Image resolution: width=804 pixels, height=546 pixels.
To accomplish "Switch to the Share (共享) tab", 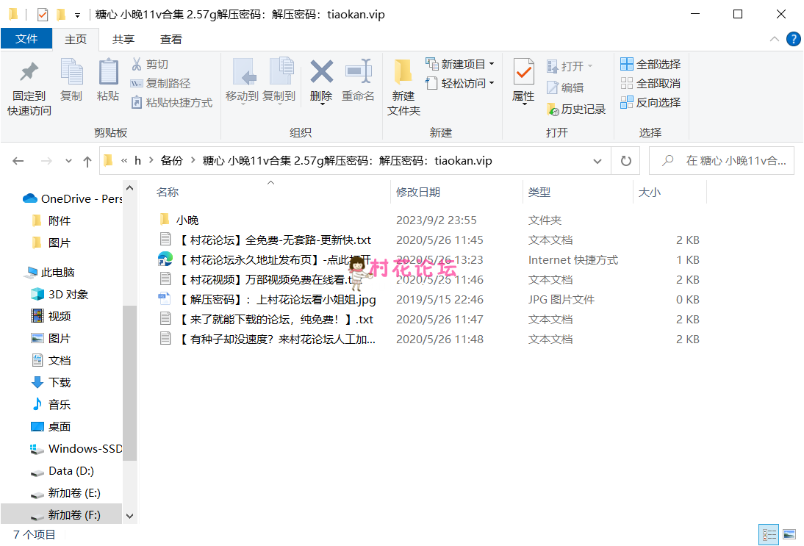I will 123,40.
